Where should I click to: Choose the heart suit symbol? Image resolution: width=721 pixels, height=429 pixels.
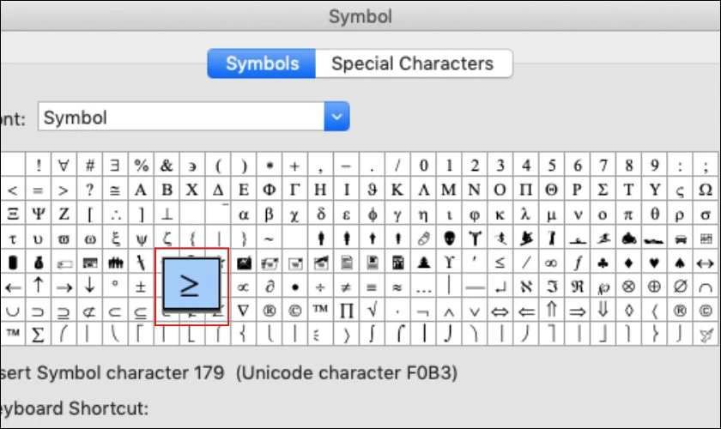[653, 263]
